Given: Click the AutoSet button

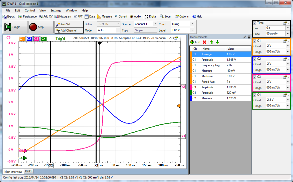Looking at the screenshot, I should (x=69, y=24).
